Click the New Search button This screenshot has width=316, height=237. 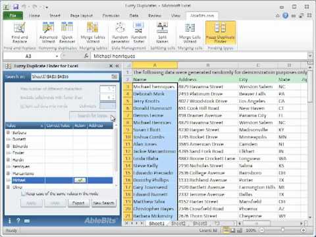103,203
